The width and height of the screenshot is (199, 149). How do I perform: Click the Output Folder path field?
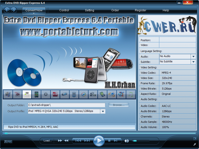[x=67, y=105]
